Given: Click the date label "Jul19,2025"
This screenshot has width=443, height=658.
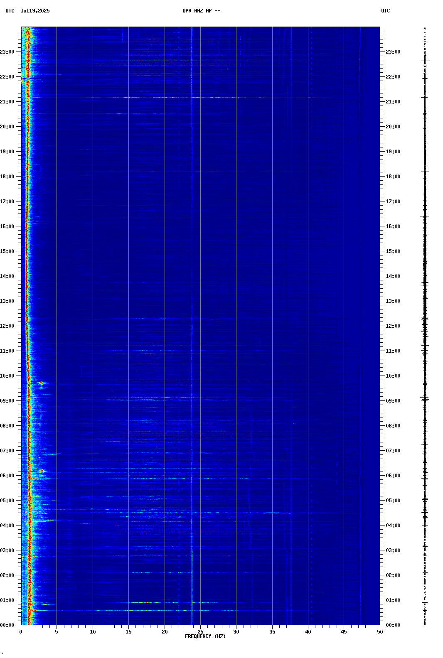Looking at the screenshot, I should pyautogui.click(x=35, y=11).
